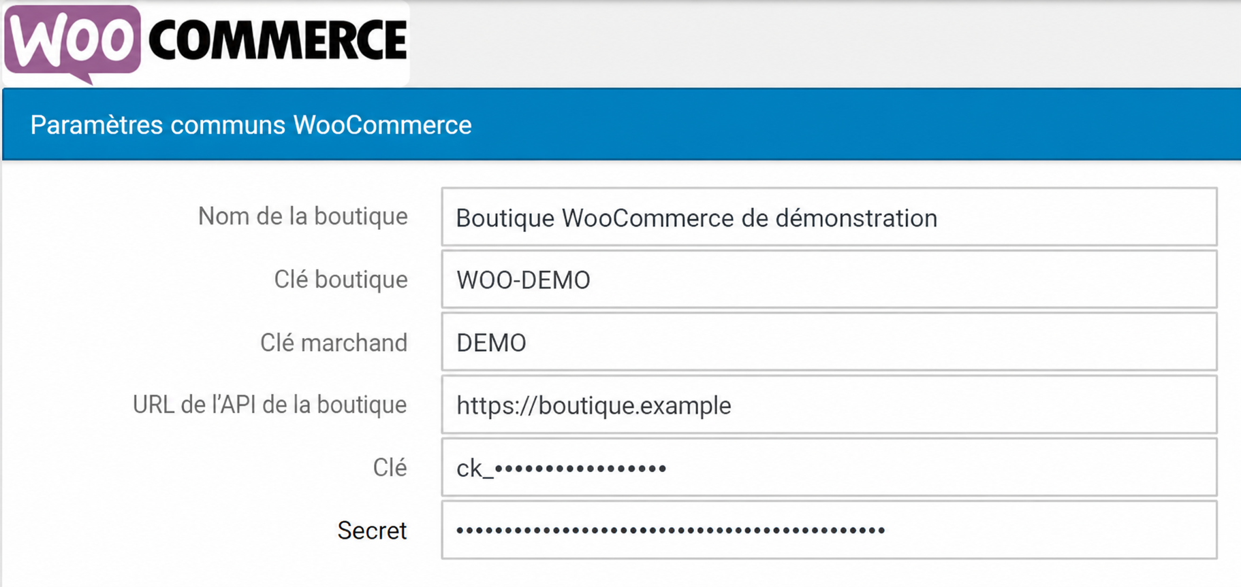Click the 'Nom de la boutique' label
This screenshot has width=1241, height=587.
click(302, 216)
